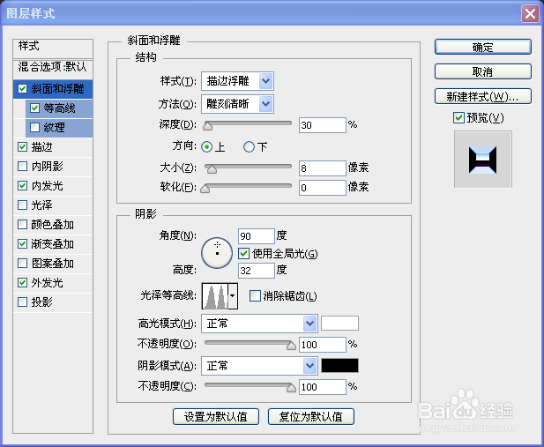Select the 下 direction radio button
Viewport: 544px width, 447px height.
click(249, 147)
